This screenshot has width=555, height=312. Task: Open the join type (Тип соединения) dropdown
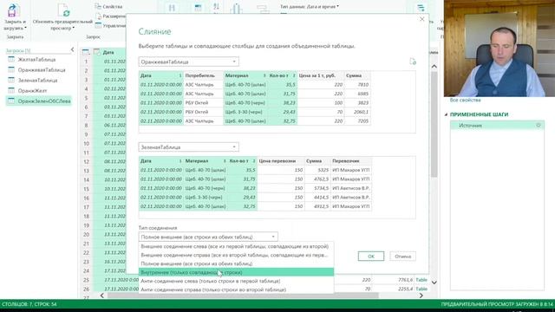pos(208,237)
